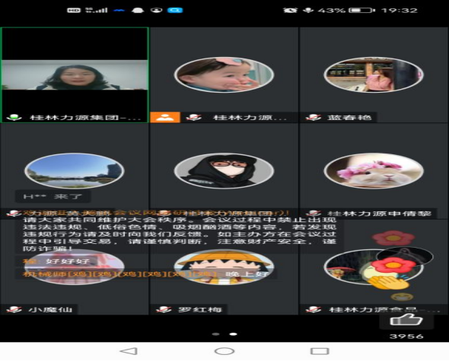Screen dimensions: 449x361
Task: Tap the 'H** 来了' join notification
Action: click(53, 197)
